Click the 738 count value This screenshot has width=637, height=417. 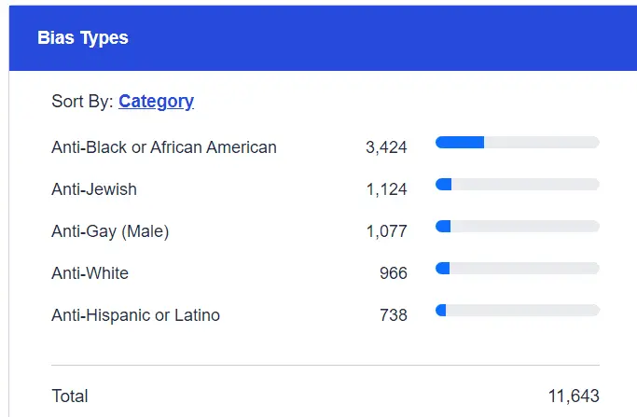393,315
